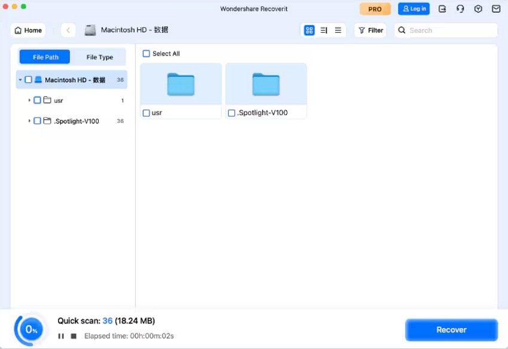Stop the quick scan

click(x=74, y=336)
